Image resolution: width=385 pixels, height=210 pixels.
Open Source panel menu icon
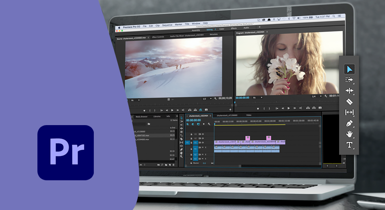(x=148, y=38)
